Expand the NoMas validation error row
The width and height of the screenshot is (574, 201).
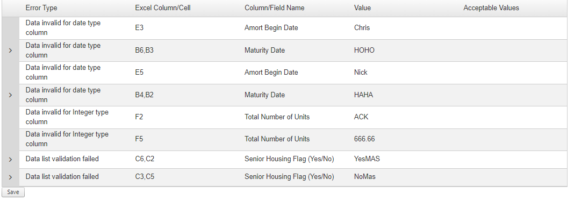click(x=10, y=177)
